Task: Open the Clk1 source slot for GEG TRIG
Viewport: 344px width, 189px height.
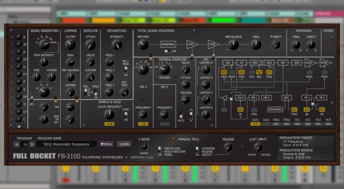Action: (x=294, y=110)
